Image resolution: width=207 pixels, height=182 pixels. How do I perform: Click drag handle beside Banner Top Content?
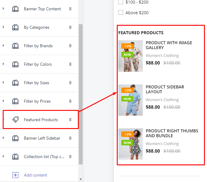click(70, 9)
